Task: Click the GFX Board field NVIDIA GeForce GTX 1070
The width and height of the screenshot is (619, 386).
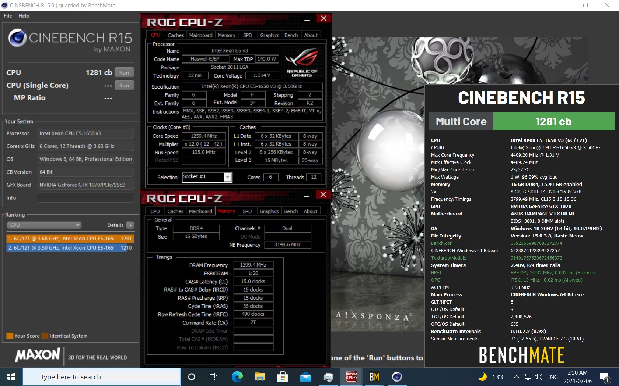Action: 85,185
